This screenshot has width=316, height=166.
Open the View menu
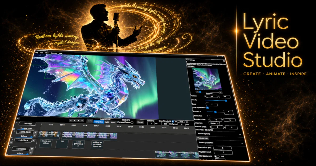click(47, 53)
